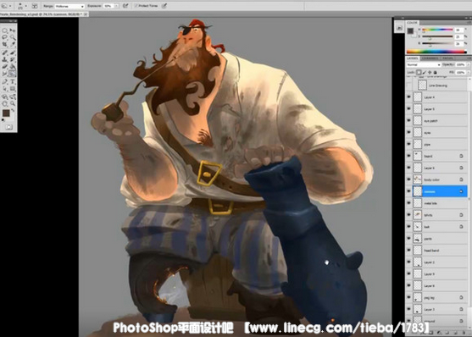Click the foreground color swatch in toolbox
The image size is (472, 342).
(6, 113)
